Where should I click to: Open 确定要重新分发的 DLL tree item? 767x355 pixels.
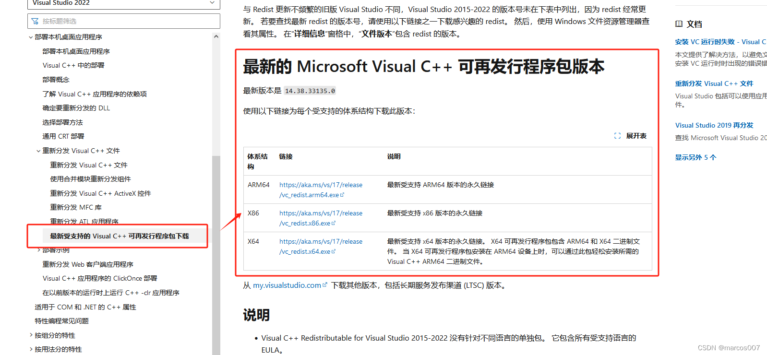pyautogui.click(x=76, y=108)
